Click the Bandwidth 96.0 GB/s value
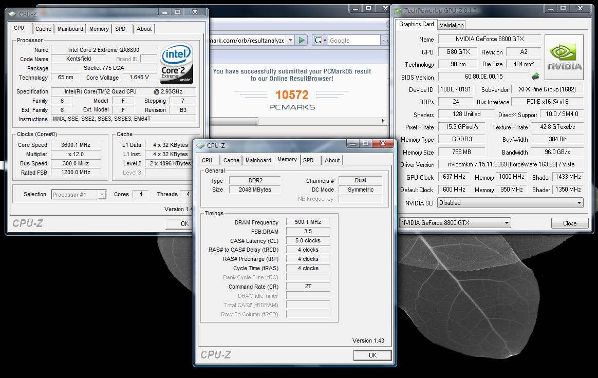The width and height of the screenshot is (598, 378). pos(557,152)
